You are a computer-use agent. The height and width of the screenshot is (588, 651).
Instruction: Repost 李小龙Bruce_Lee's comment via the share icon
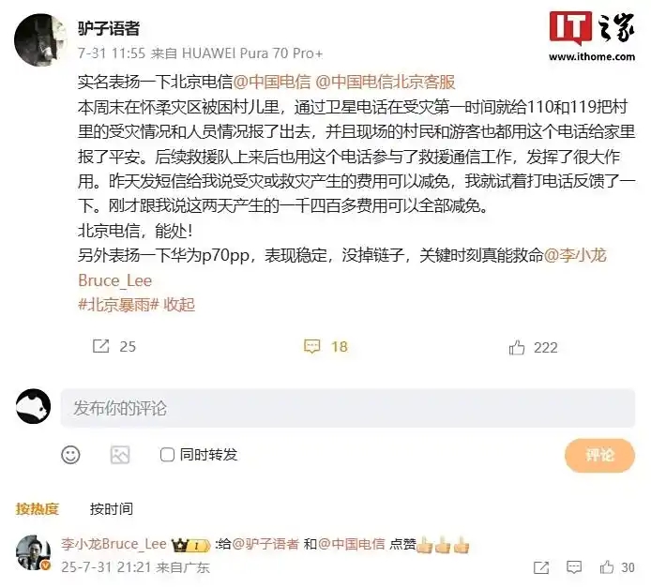point(541,567)
